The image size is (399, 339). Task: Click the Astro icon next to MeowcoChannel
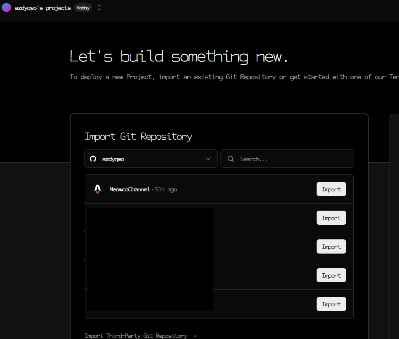[x=98, y=189]
